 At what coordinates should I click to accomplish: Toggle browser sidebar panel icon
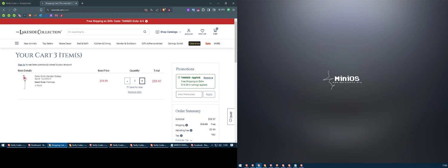pyautogui.click(x=208, y=10)
